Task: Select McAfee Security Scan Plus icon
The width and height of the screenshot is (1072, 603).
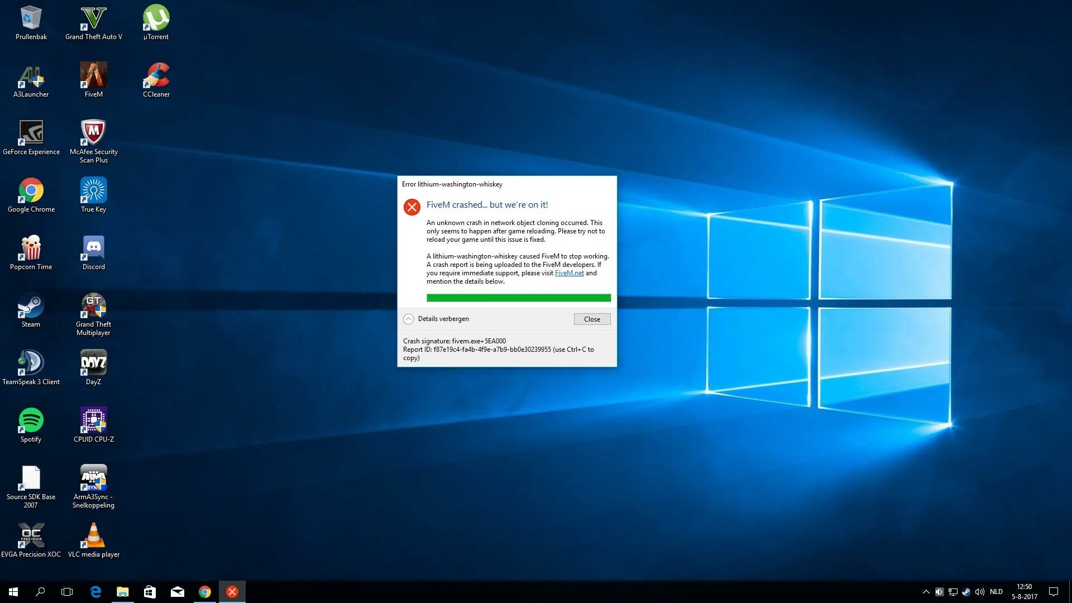Action: pyautogui.click(x=93, y=142)
